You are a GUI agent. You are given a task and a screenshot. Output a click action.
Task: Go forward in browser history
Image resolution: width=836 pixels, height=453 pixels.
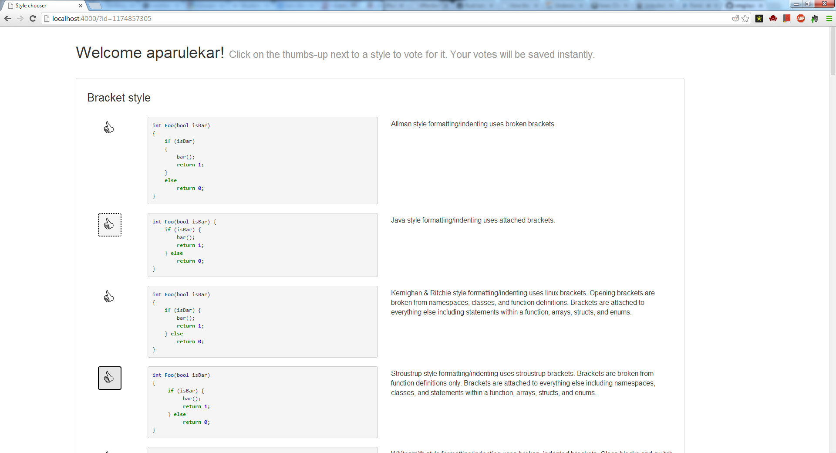tap(20, 18)
